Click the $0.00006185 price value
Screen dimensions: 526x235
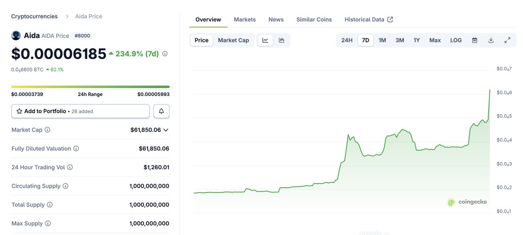(x=59, y=54)
